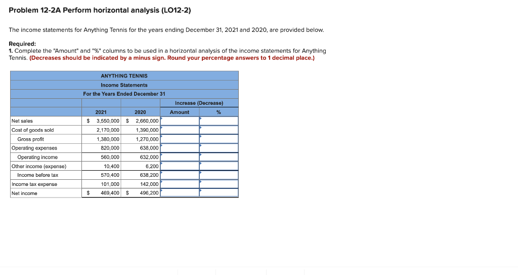Click the Operating income row label
Image resolution: width=518 pixels, height=275 pixels.
37,157
